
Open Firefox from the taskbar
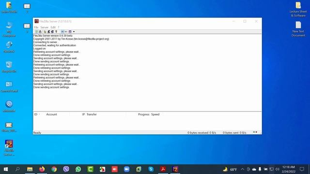42,169
